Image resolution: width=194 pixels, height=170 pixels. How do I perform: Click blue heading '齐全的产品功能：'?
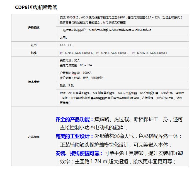(x=75, y=119)
